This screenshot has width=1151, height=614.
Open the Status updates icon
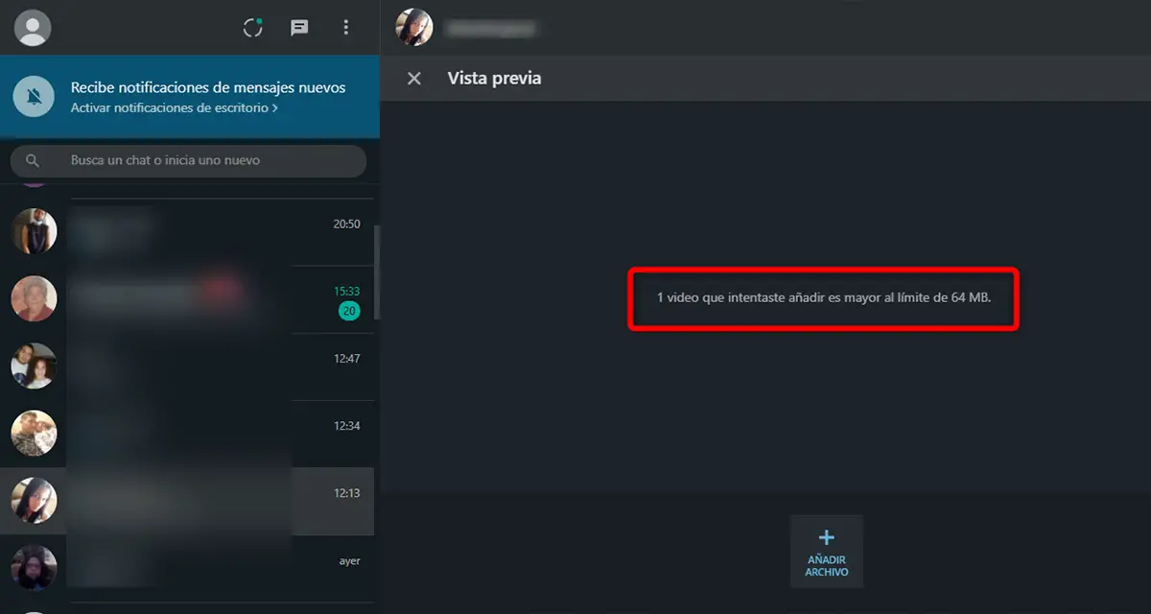click(252, 28)
